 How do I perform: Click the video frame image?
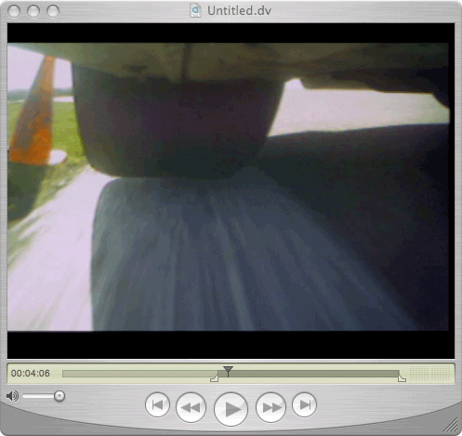pos(228,187)
